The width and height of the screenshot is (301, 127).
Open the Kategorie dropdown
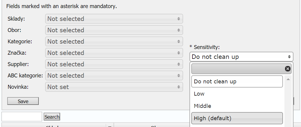pyautogui.click(x=114, y=42)
